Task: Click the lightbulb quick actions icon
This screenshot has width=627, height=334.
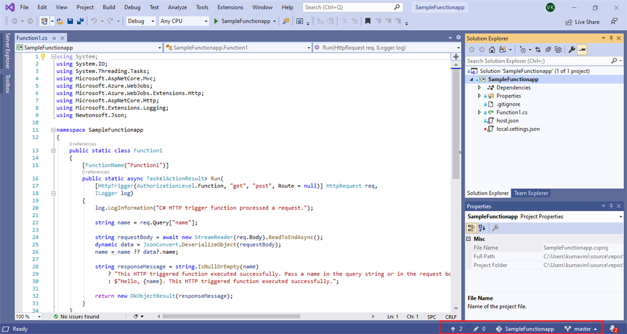Action: pos(43,57)
